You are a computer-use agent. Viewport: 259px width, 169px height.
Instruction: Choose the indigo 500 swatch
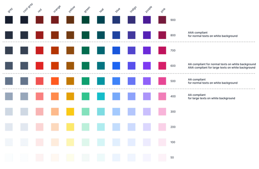tap(132, 81)
